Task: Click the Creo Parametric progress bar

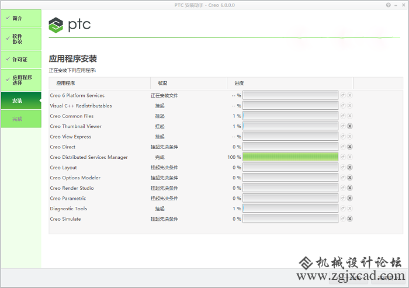Action: (x=290, y=198)
